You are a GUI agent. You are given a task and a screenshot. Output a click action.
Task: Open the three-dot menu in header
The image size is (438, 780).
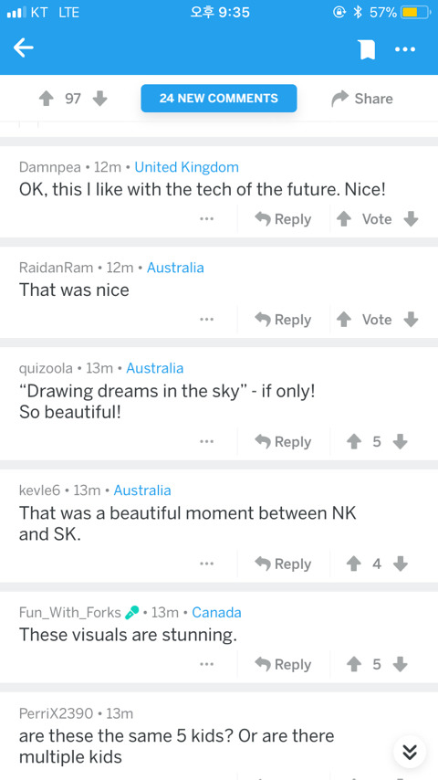pyautogui.click(x=404, y=49)
